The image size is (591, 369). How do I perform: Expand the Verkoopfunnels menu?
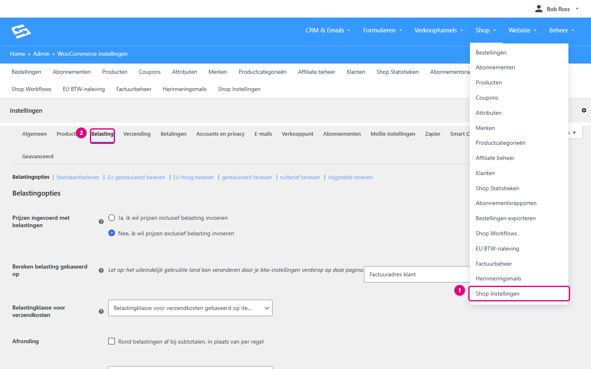click(x=439, y=30)
